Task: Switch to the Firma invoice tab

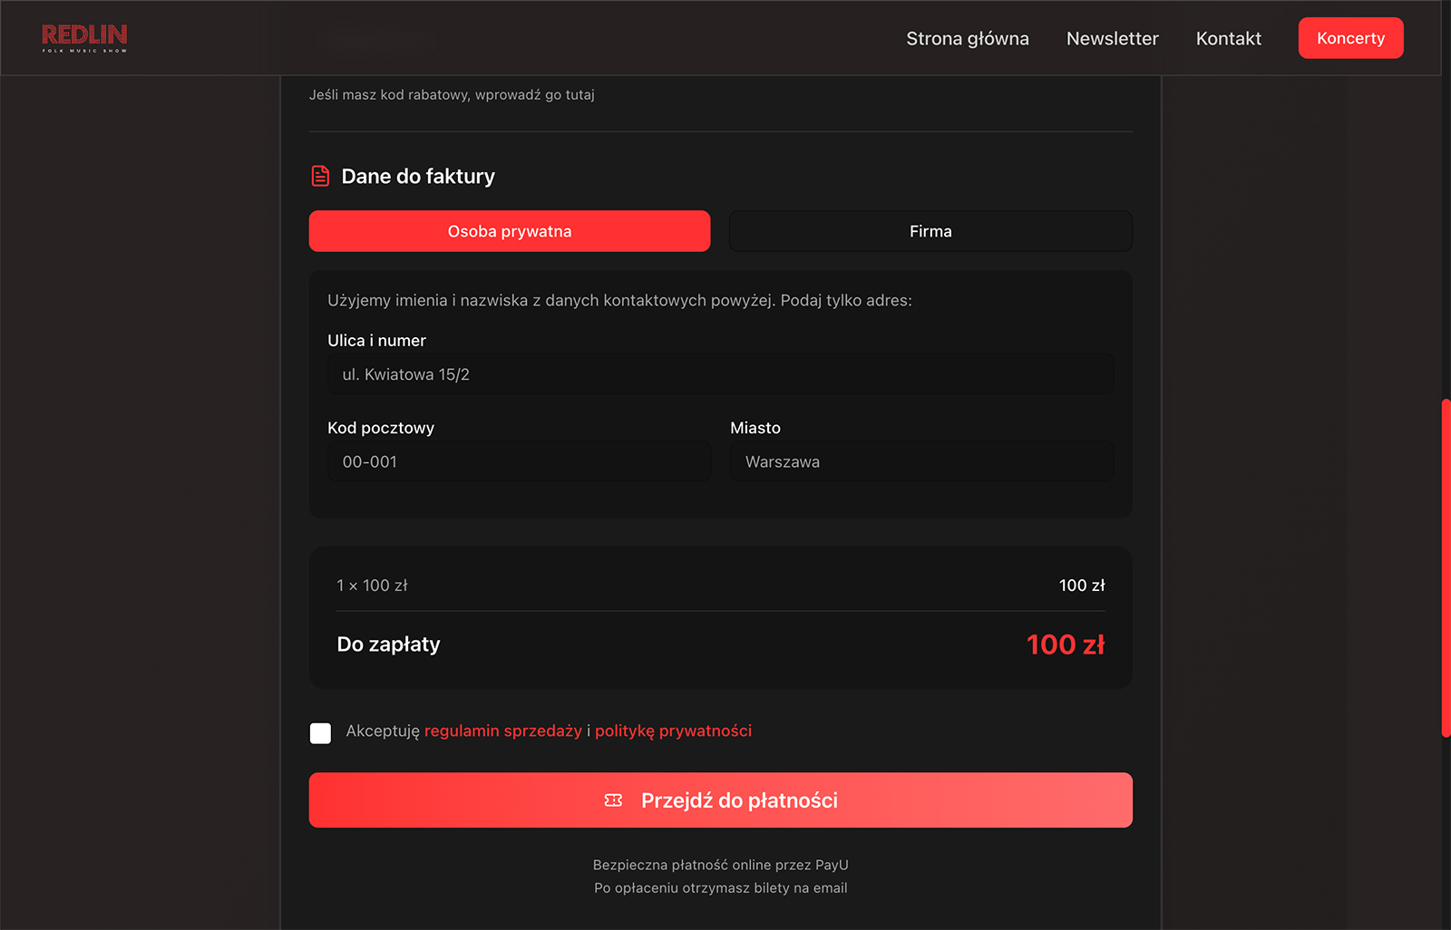Action: click(930, 231)
